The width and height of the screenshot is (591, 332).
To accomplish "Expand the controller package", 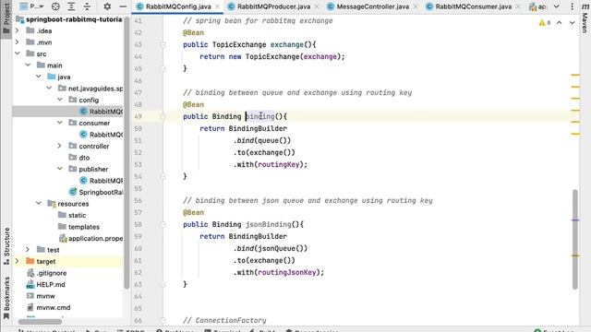I will point(60,146).
